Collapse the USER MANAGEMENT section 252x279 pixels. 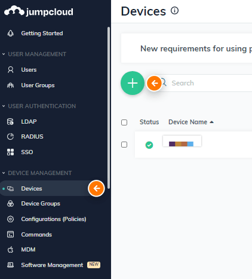4,54
